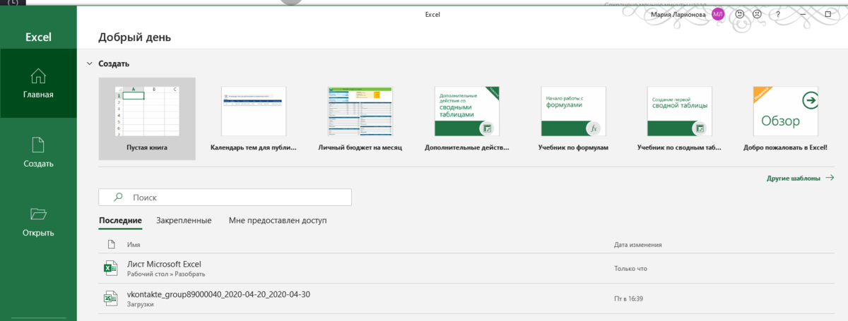Sort files by Дата изменения header

[x=638, y=245]
